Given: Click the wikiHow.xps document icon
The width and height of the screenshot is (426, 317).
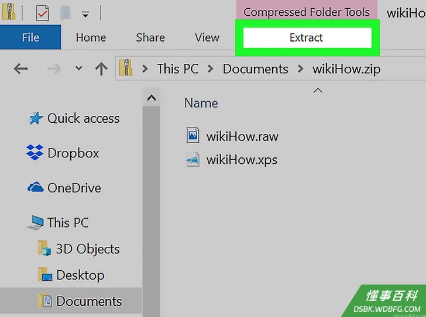Looking at the screenshot, I should (193, 160).
